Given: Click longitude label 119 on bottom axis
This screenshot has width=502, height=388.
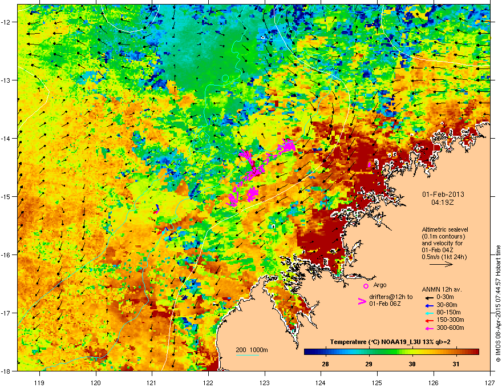Looking at the screenshot, I should pyautogui.click(x=39, y=382).
